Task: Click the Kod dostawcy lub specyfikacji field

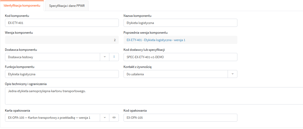Action: click(180, 57)
